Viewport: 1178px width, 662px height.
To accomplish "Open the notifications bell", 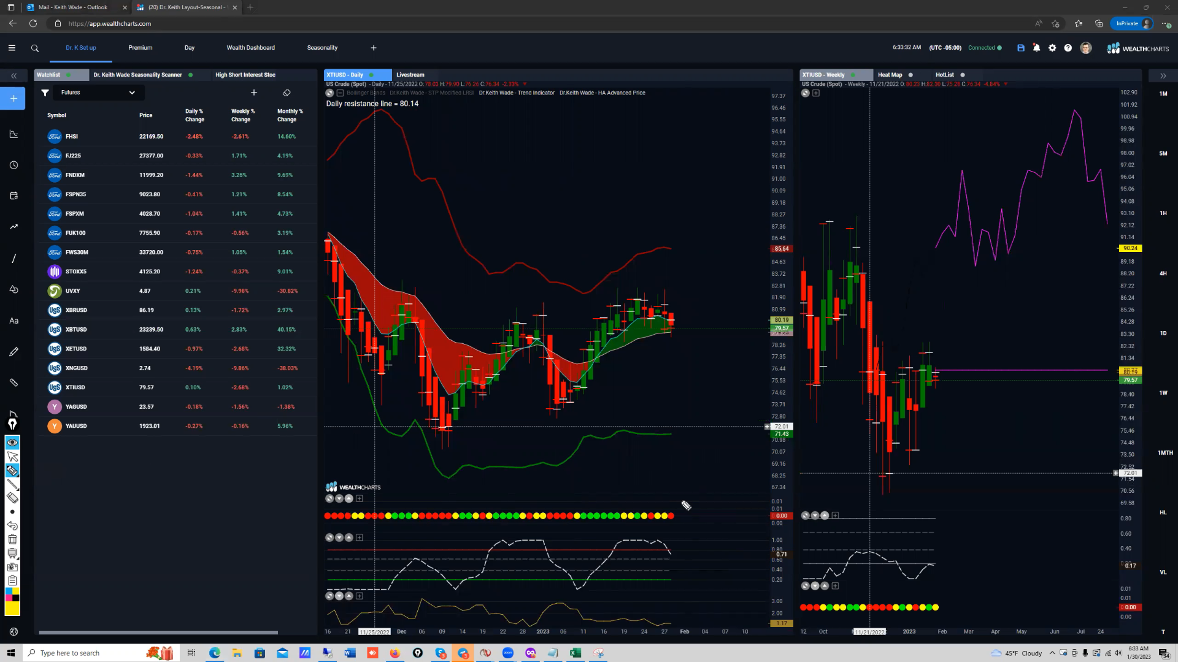I will click(1036, 48).
